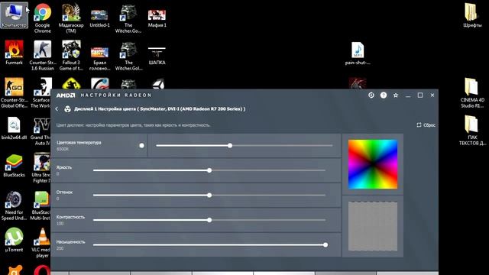Open Fallout 3 Game of the Year shortcut
The height and width of the screenshot is (275, 489).
coord(71,55)
